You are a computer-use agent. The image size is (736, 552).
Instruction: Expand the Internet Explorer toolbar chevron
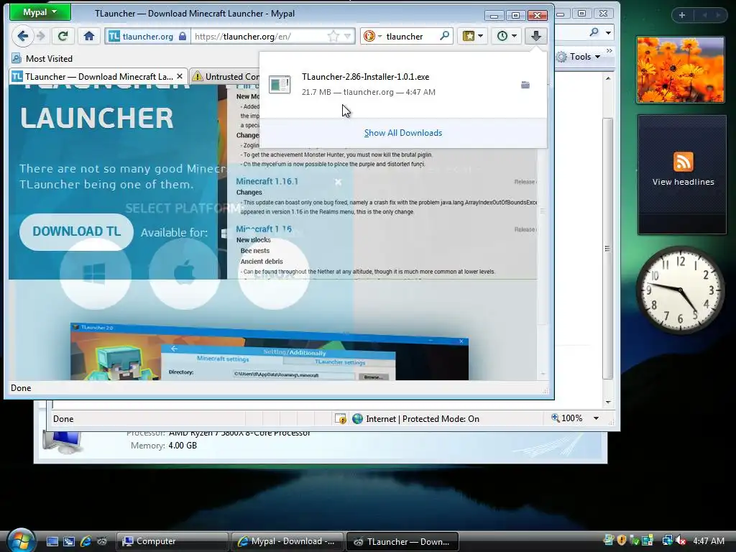(609, 51)
